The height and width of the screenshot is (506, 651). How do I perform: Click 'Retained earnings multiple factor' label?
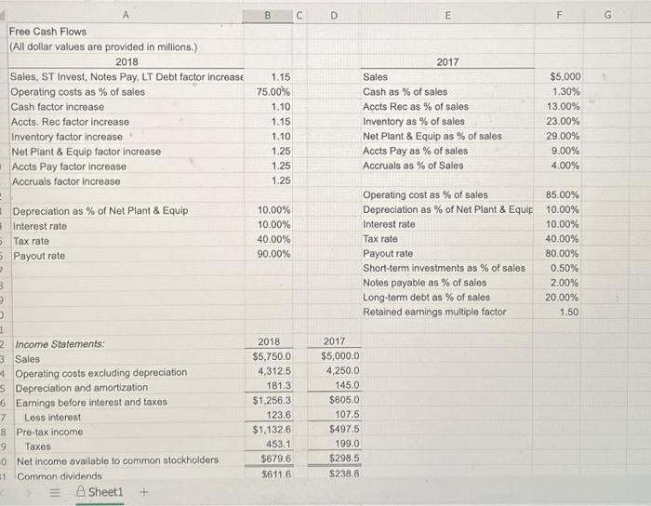point(434,312)
